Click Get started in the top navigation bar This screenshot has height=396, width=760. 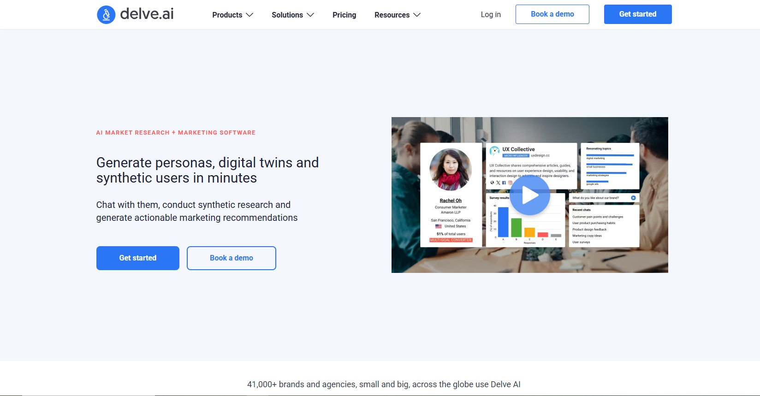[x=637, y=14]
